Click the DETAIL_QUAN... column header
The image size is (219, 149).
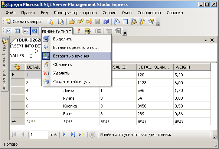click(155, 67)
